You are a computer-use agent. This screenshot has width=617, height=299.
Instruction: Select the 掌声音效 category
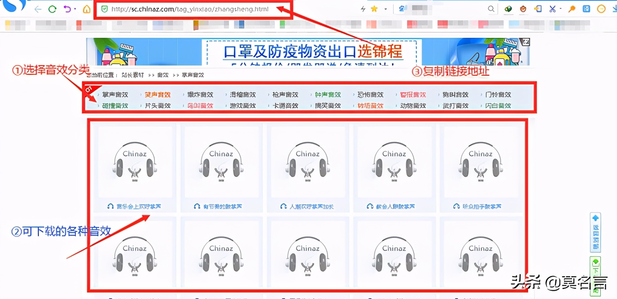(115, 95)
